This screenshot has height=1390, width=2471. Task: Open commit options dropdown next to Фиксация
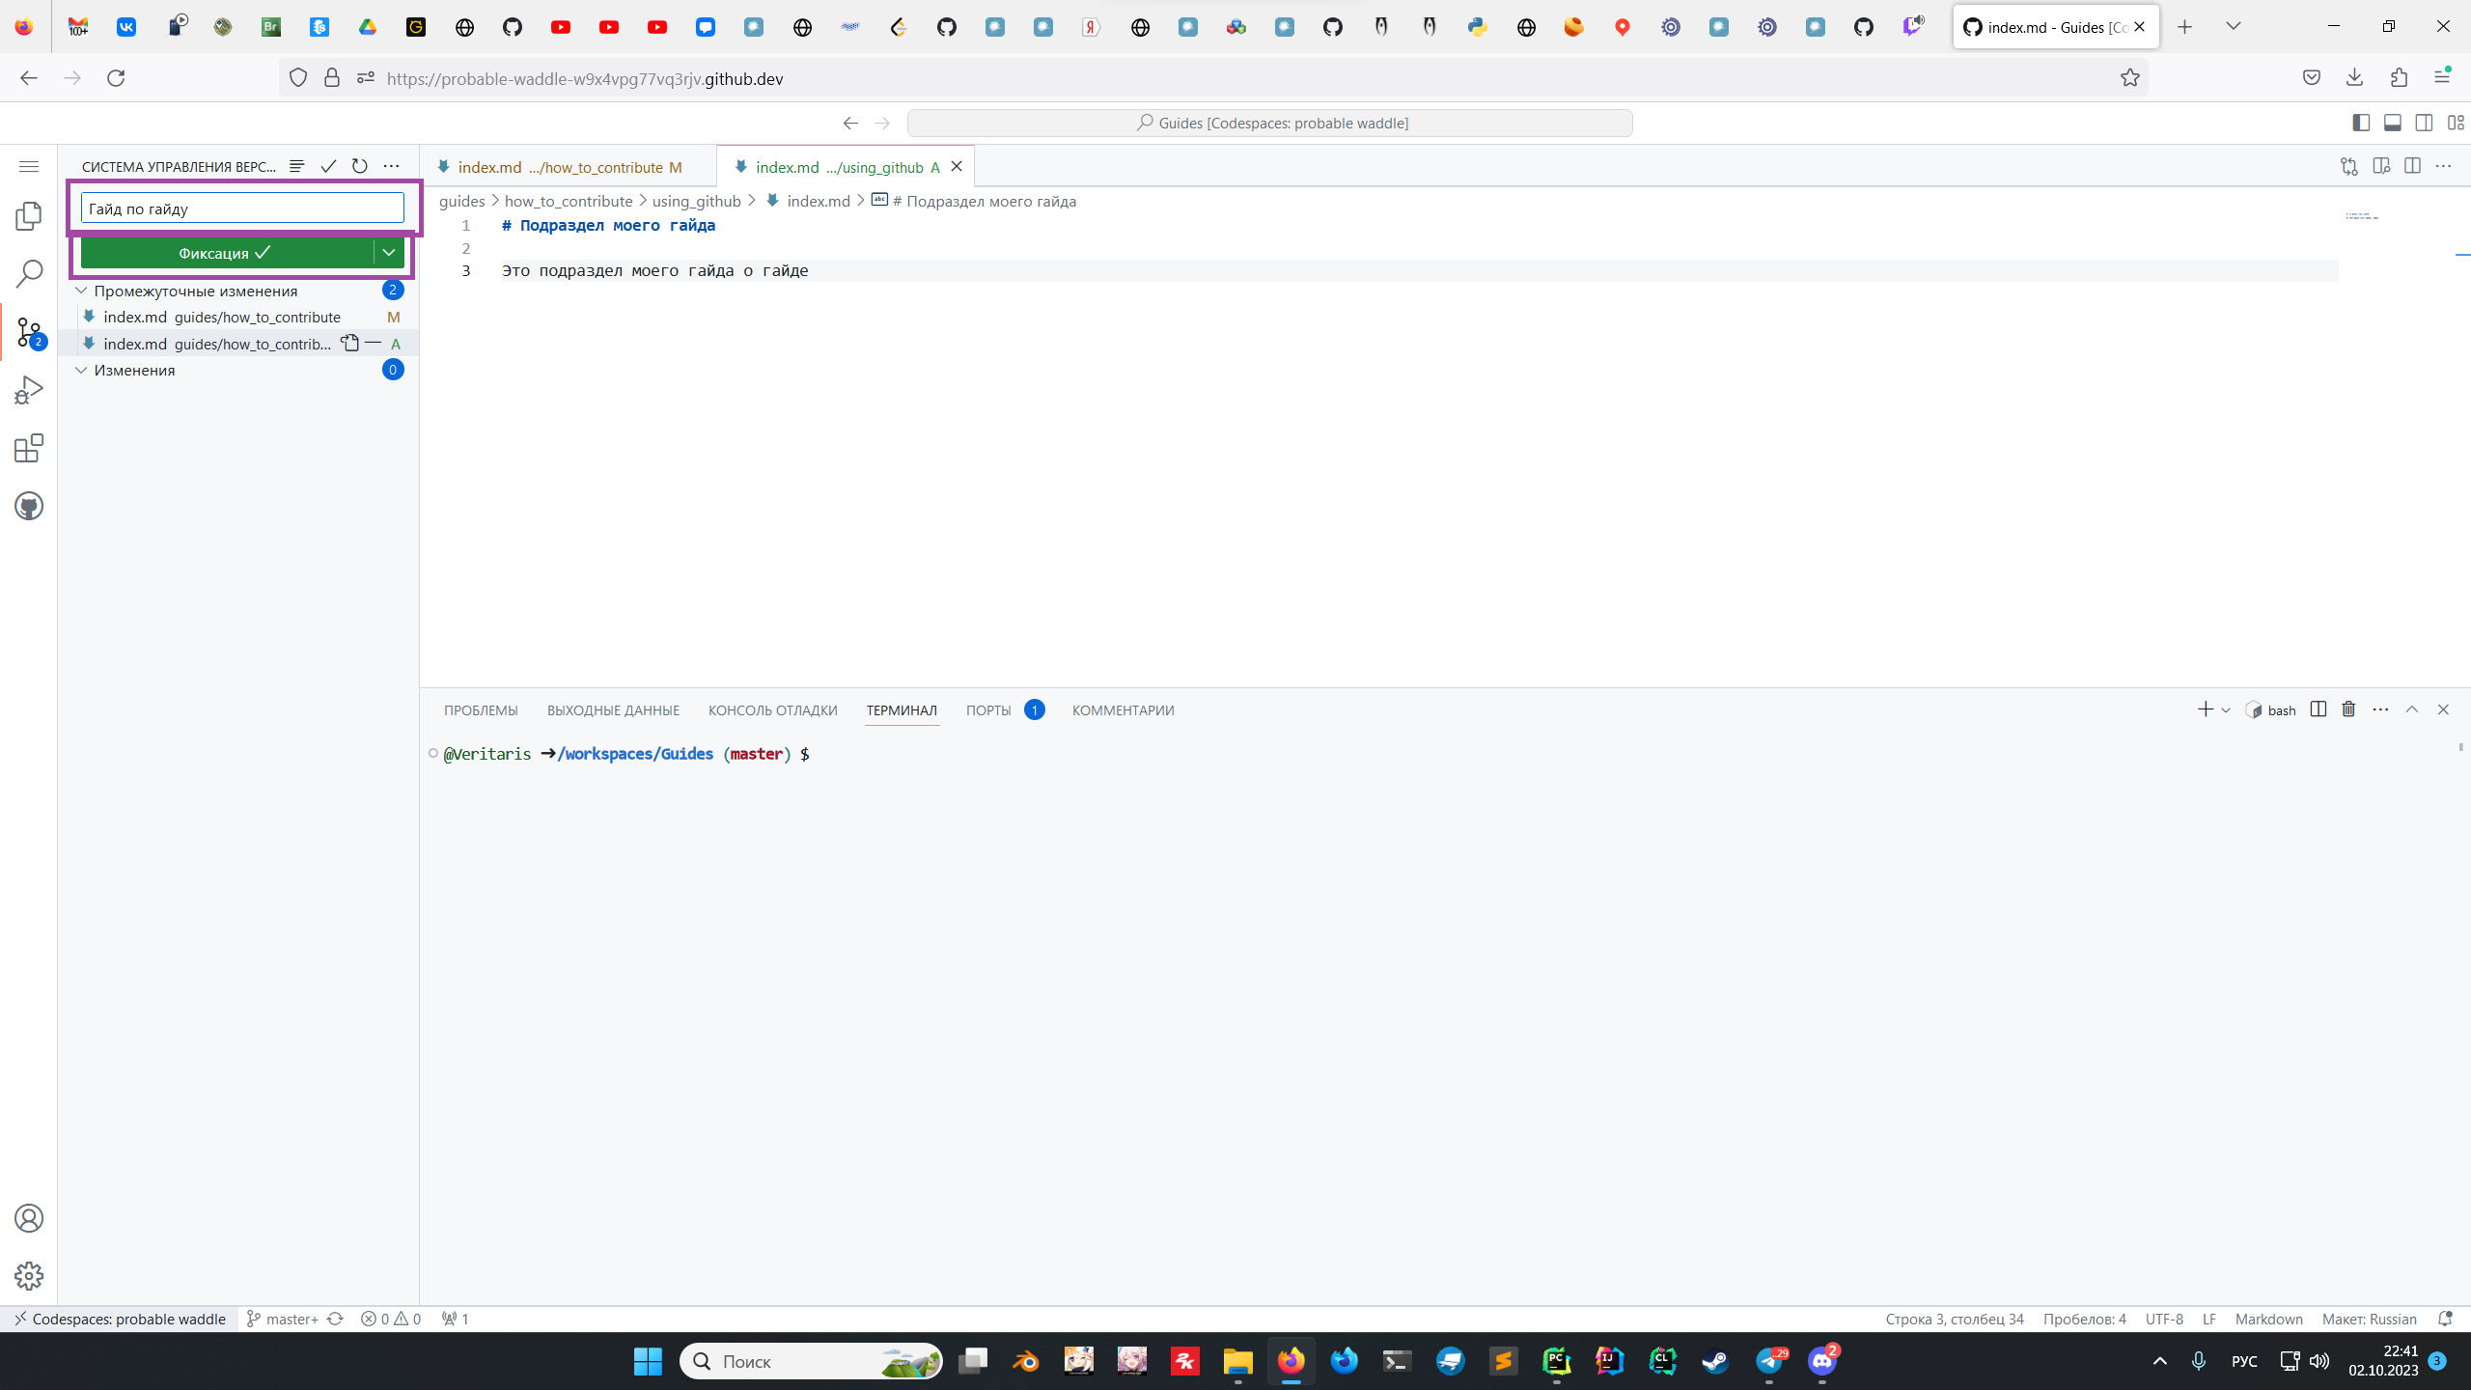pos(388,253)
